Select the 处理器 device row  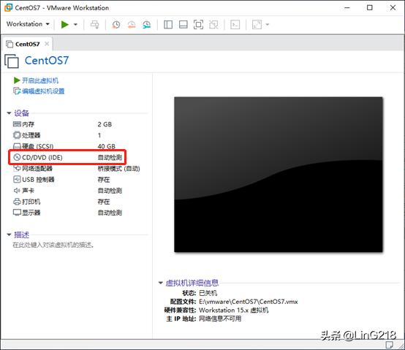coord(77,135)
